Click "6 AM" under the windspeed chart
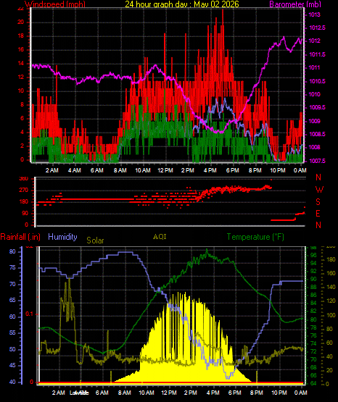The height and width of the screenshot is (402, 338). pos(96,170)
